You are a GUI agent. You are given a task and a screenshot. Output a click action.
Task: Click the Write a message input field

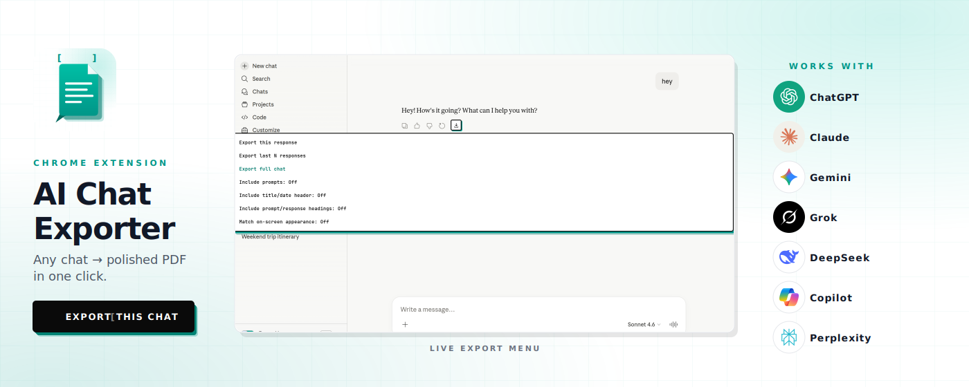pyautogui.click(x=538, y=309)
